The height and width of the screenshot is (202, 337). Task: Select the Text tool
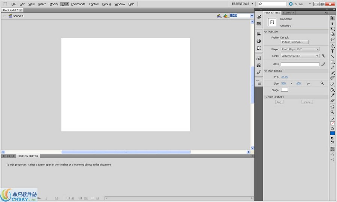(332, 51)
